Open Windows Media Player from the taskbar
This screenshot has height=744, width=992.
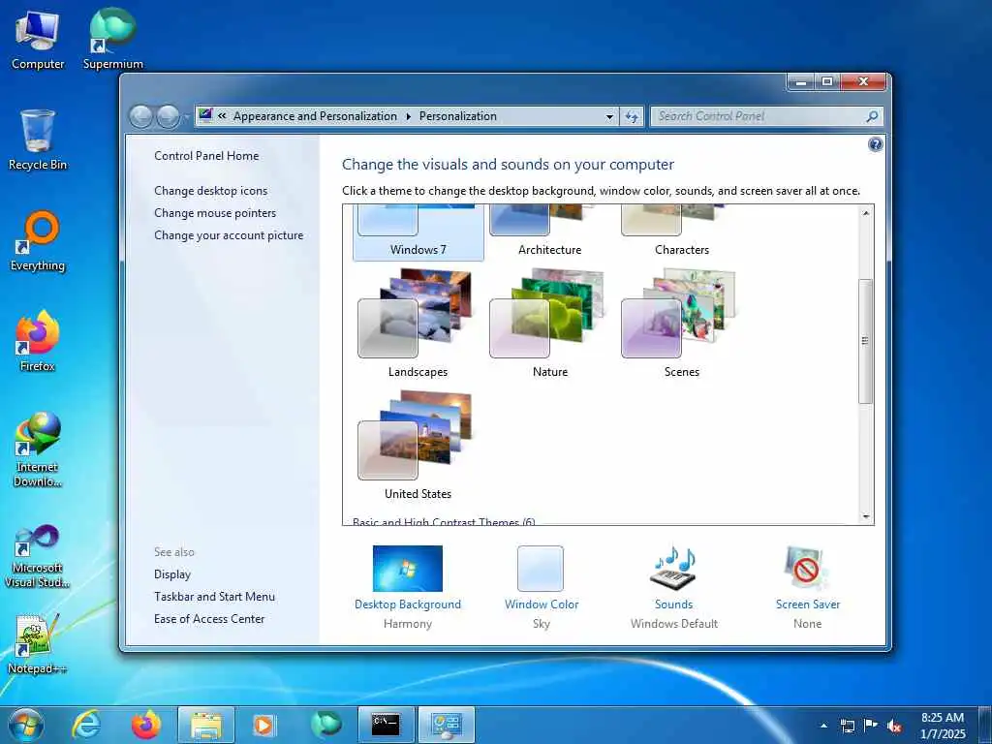(x=263, y=725)
